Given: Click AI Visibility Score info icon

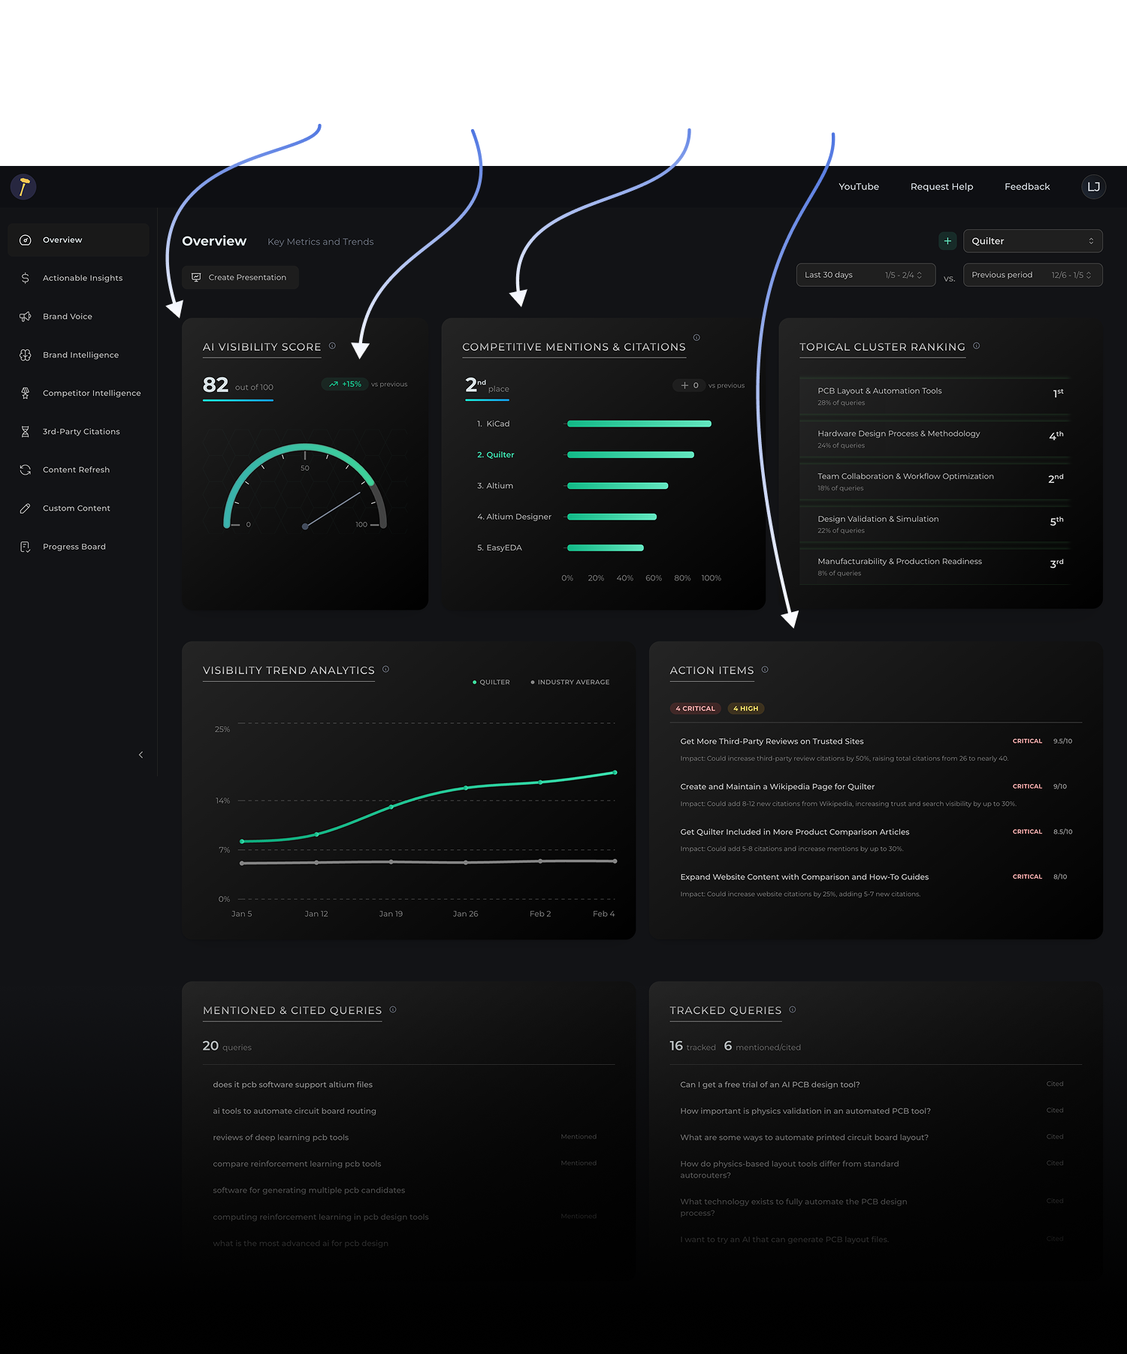Looking at the screenshot, I should (332, 346).
